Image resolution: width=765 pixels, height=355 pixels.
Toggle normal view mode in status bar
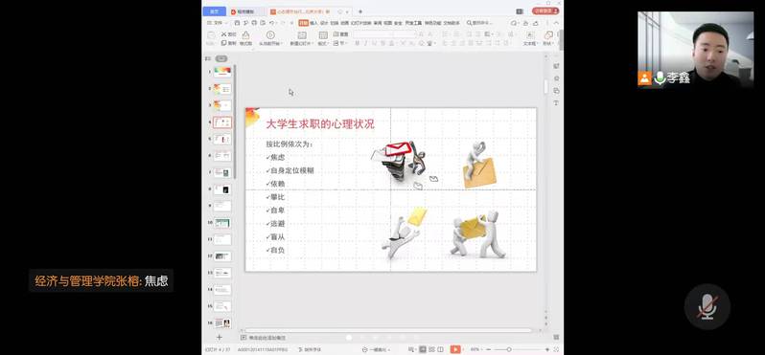coord(423,349)
